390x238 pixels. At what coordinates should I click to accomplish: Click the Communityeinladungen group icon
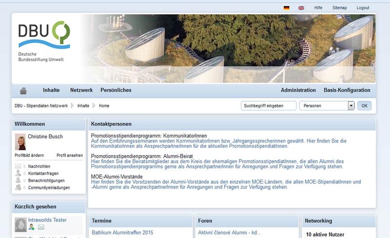[19, 187]
